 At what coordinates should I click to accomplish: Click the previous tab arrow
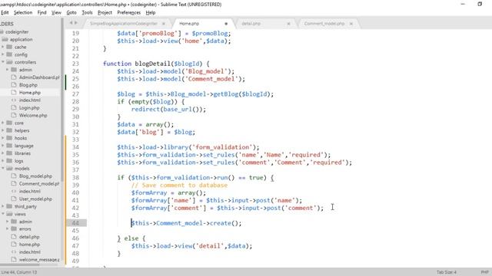pyautogui.click(x=71, y=23)
